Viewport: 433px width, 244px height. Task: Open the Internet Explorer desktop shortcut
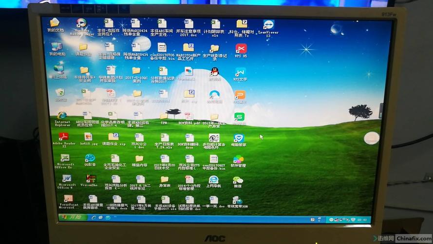62,115
